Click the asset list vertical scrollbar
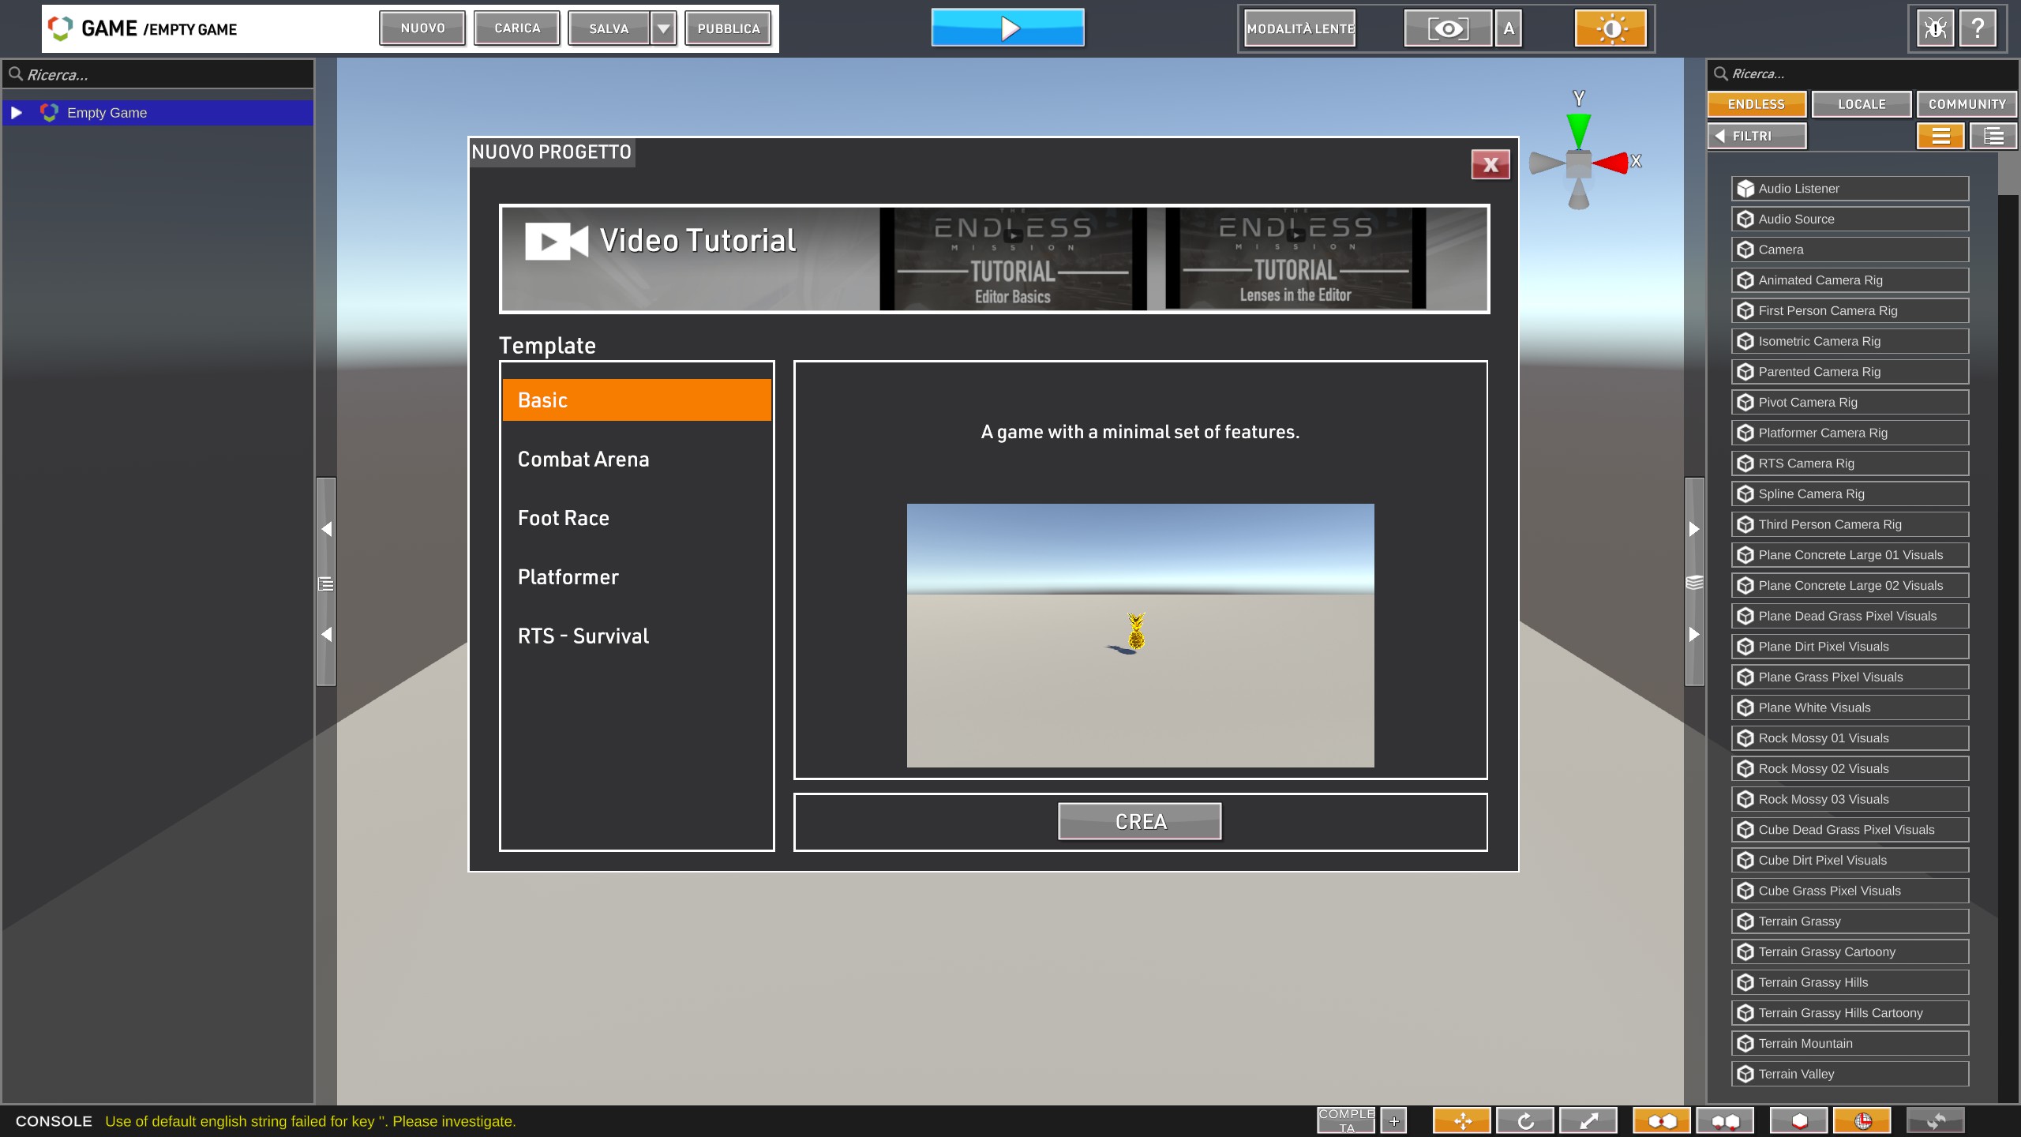Screen dimensions: 2021x1137 [x=2008, y=174]
